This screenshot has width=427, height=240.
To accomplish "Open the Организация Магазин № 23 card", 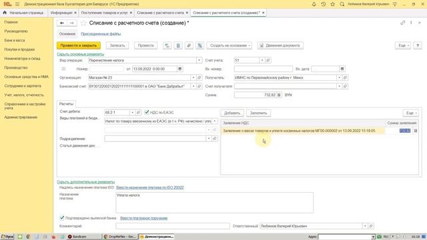I will click(199, 77).
